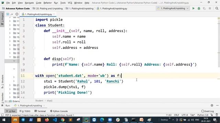
Task: Click the Python 3.8 interpreter selector
Action: pos(203,115)
